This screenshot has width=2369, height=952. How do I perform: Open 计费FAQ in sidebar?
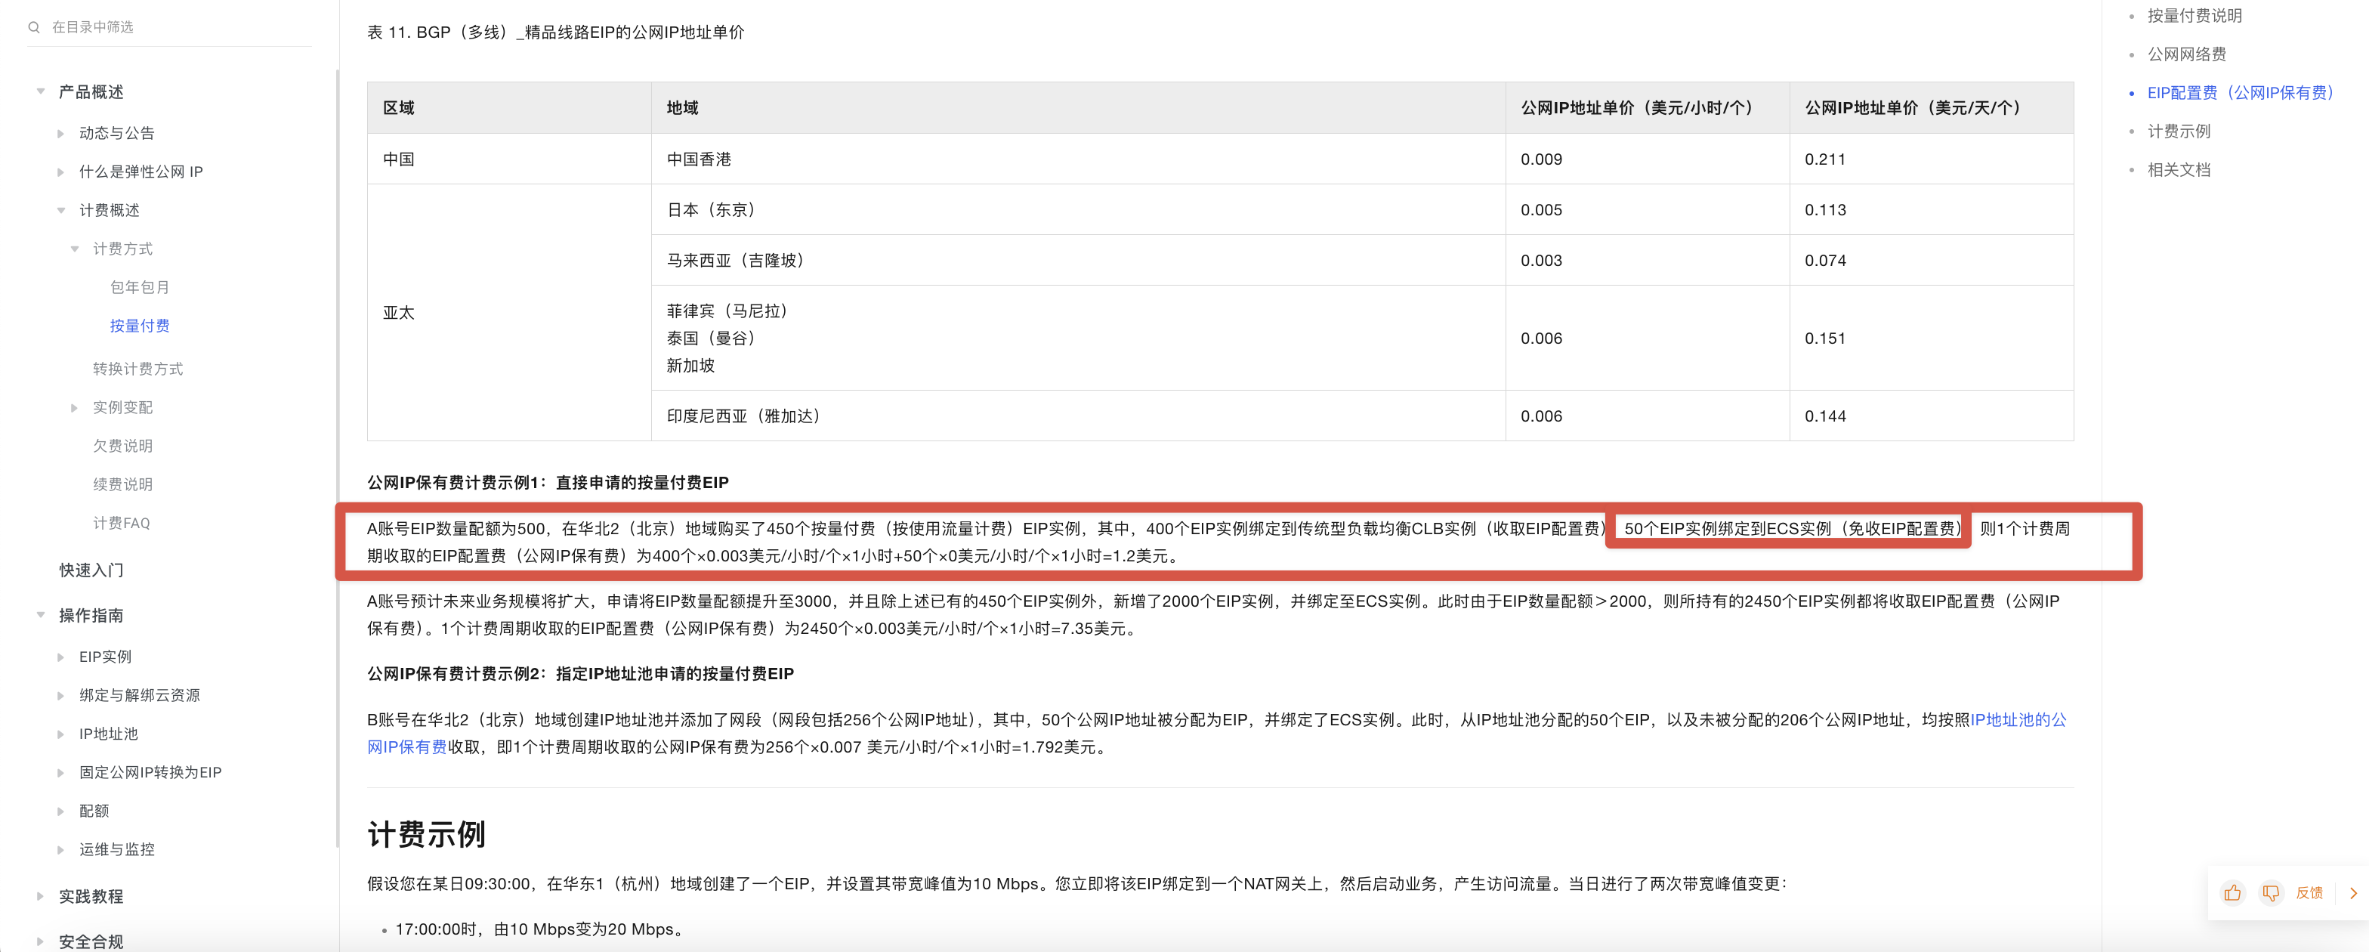click(x=120, y=522)
